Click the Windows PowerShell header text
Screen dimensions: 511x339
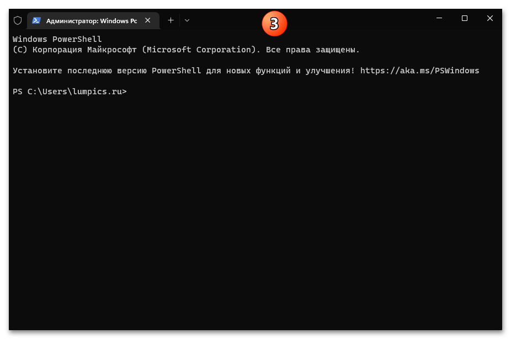pyautogui.click(x=57, y=39)
